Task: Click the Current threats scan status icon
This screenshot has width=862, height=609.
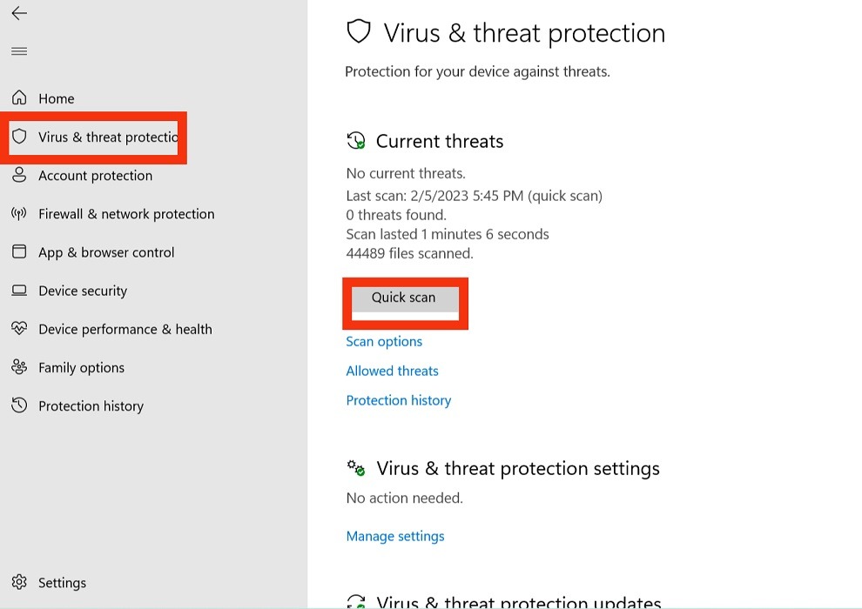Action: 356,140
